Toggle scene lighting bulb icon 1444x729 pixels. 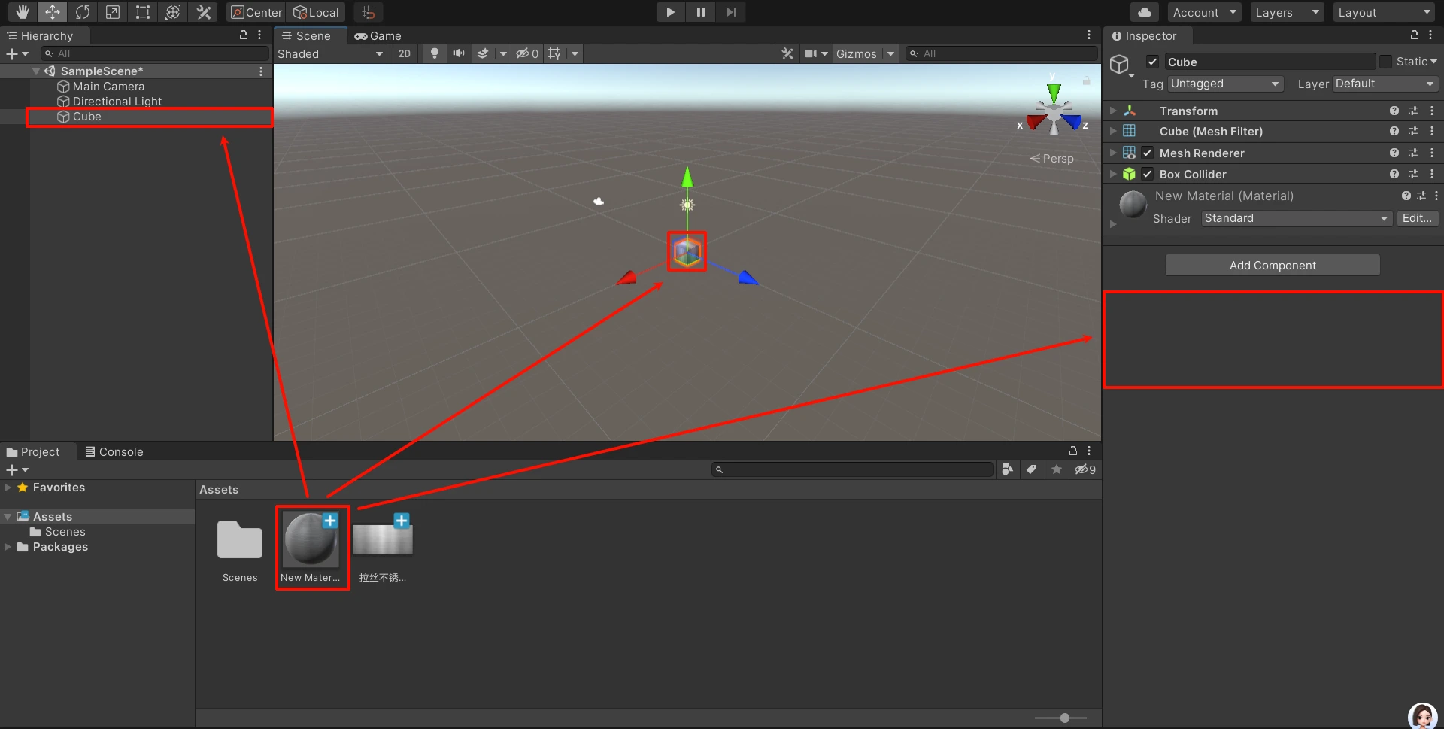[x=434, y=53]
